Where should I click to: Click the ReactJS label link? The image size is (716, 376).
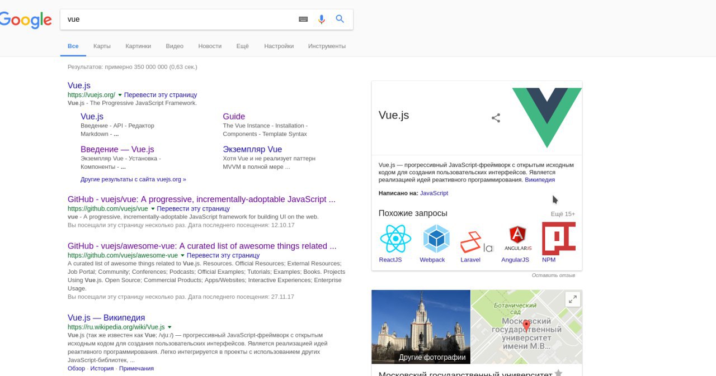click(x=390, y=260)
